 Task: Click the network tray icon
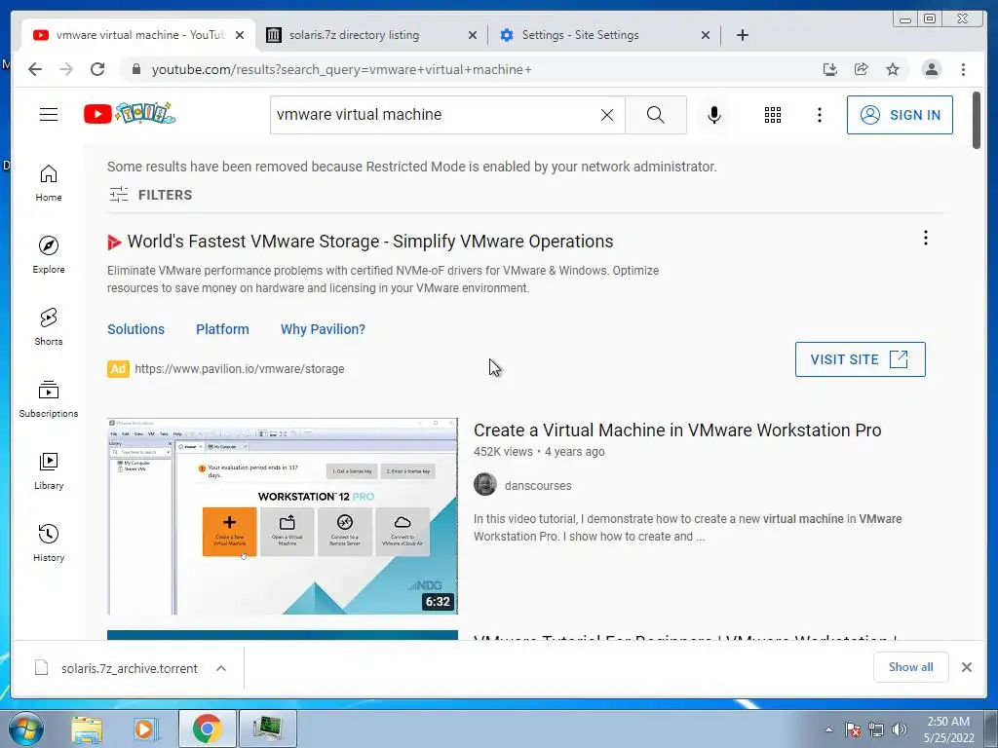(876, 729)
